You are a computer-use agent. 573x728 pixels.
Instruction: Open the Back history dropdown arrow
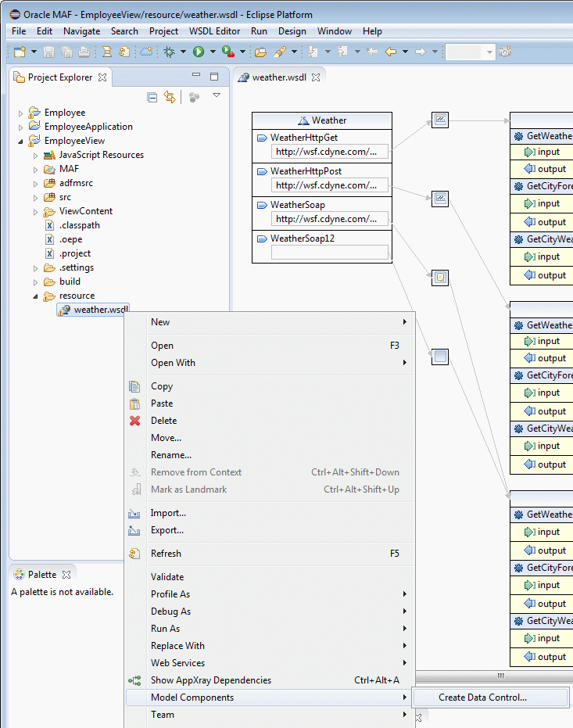pyautogui.click(x=405, y=52)
